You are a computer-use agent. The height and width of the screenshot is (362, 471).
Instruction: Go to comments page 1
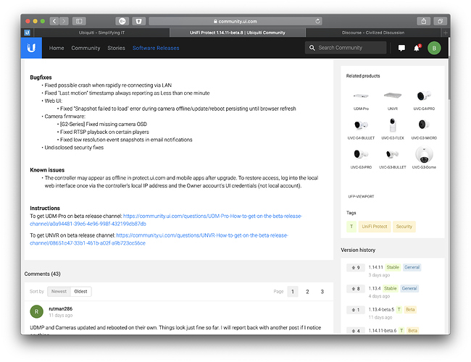click(293, 292)
